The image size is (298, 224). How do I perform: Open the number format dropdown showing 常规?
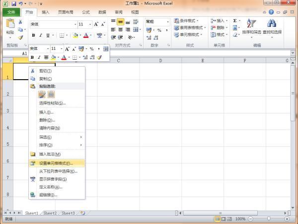[x=168, y=21]
